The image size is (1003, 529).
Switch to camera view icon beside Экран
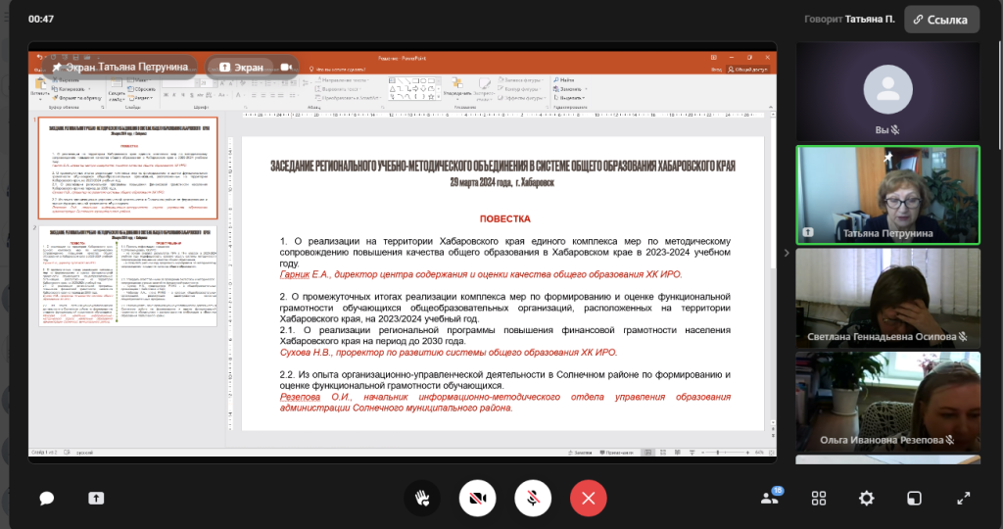[x=287, y=67]
